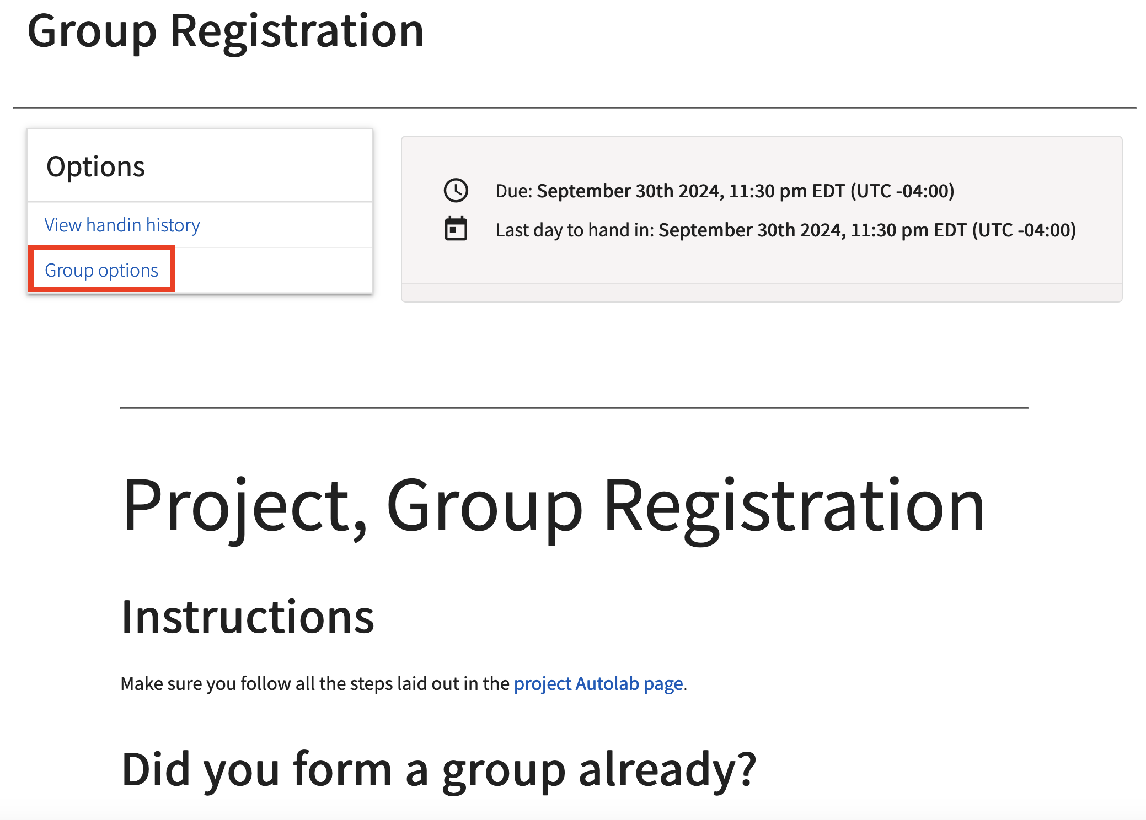Viewport: 1146px width, 820px height.
Task: Click the divider above the Project heading
Action: 574,408
